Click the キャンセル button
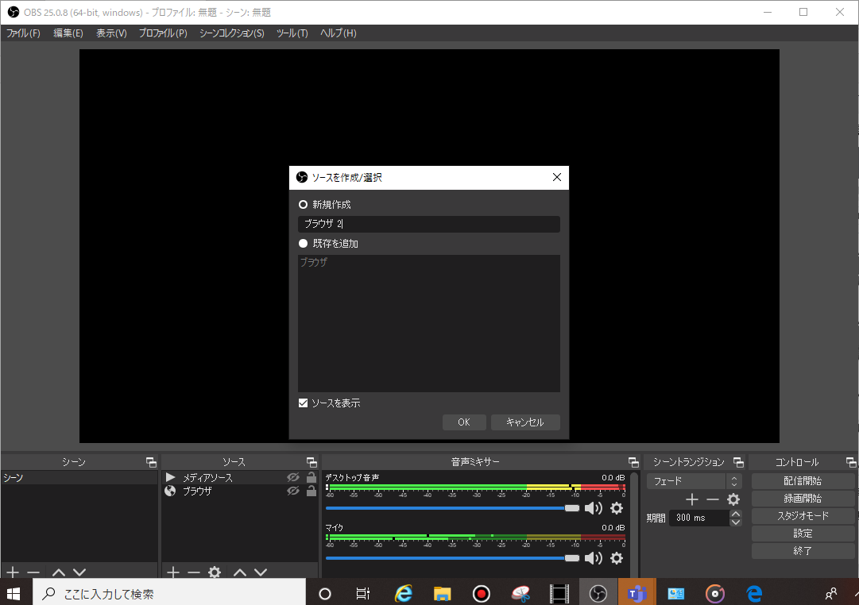859x605 pixels. point(524,422)
